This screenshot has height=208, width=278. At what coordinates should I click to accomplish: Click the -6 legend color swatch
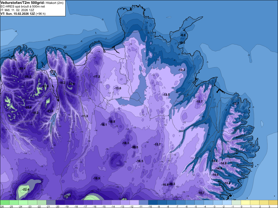pos(190,202)
